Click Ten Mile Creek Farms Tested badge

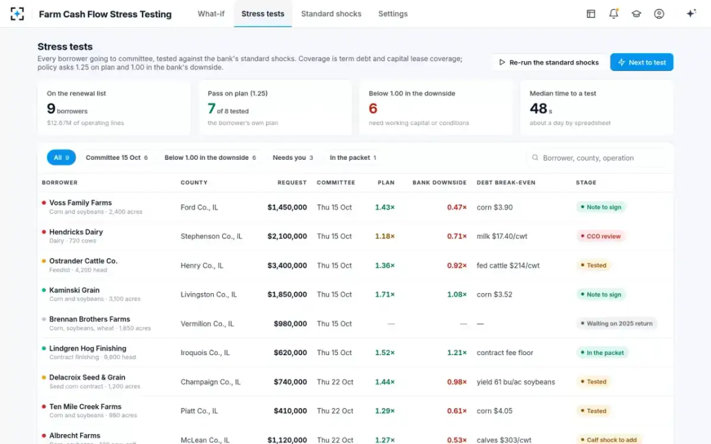(x=594, y=411)
